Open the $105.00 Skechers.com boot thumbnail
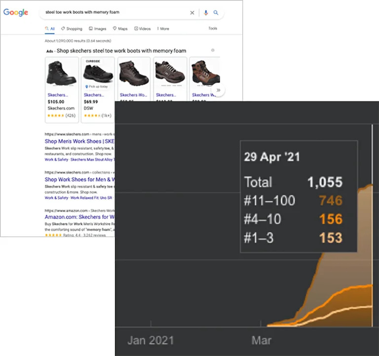This screenshot has width=379, height=356. (x=61, y=73)
